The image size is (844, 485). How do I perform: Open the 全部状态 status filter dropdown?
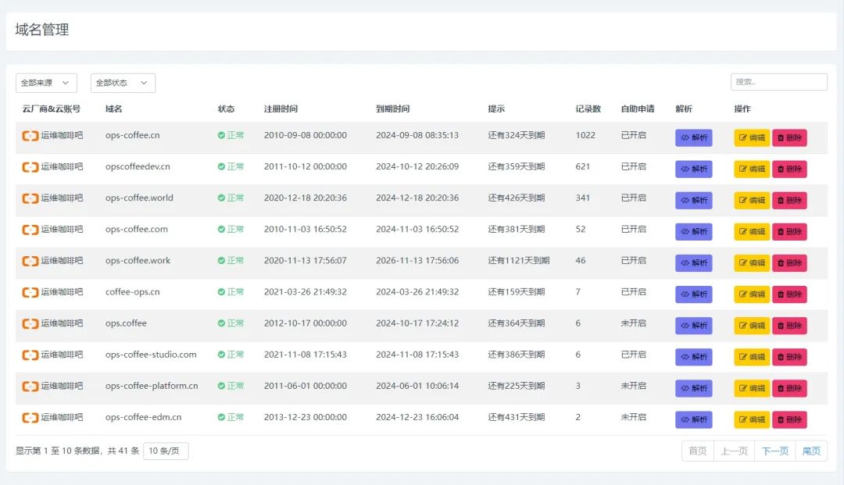pos(123,83)
